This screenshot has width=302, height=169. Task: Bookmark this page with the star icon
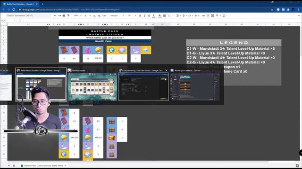point(272,9)
